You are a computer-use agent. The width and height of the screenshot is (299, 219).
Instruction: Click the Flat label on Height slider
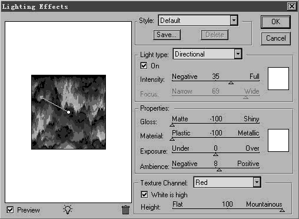point(178,204)
